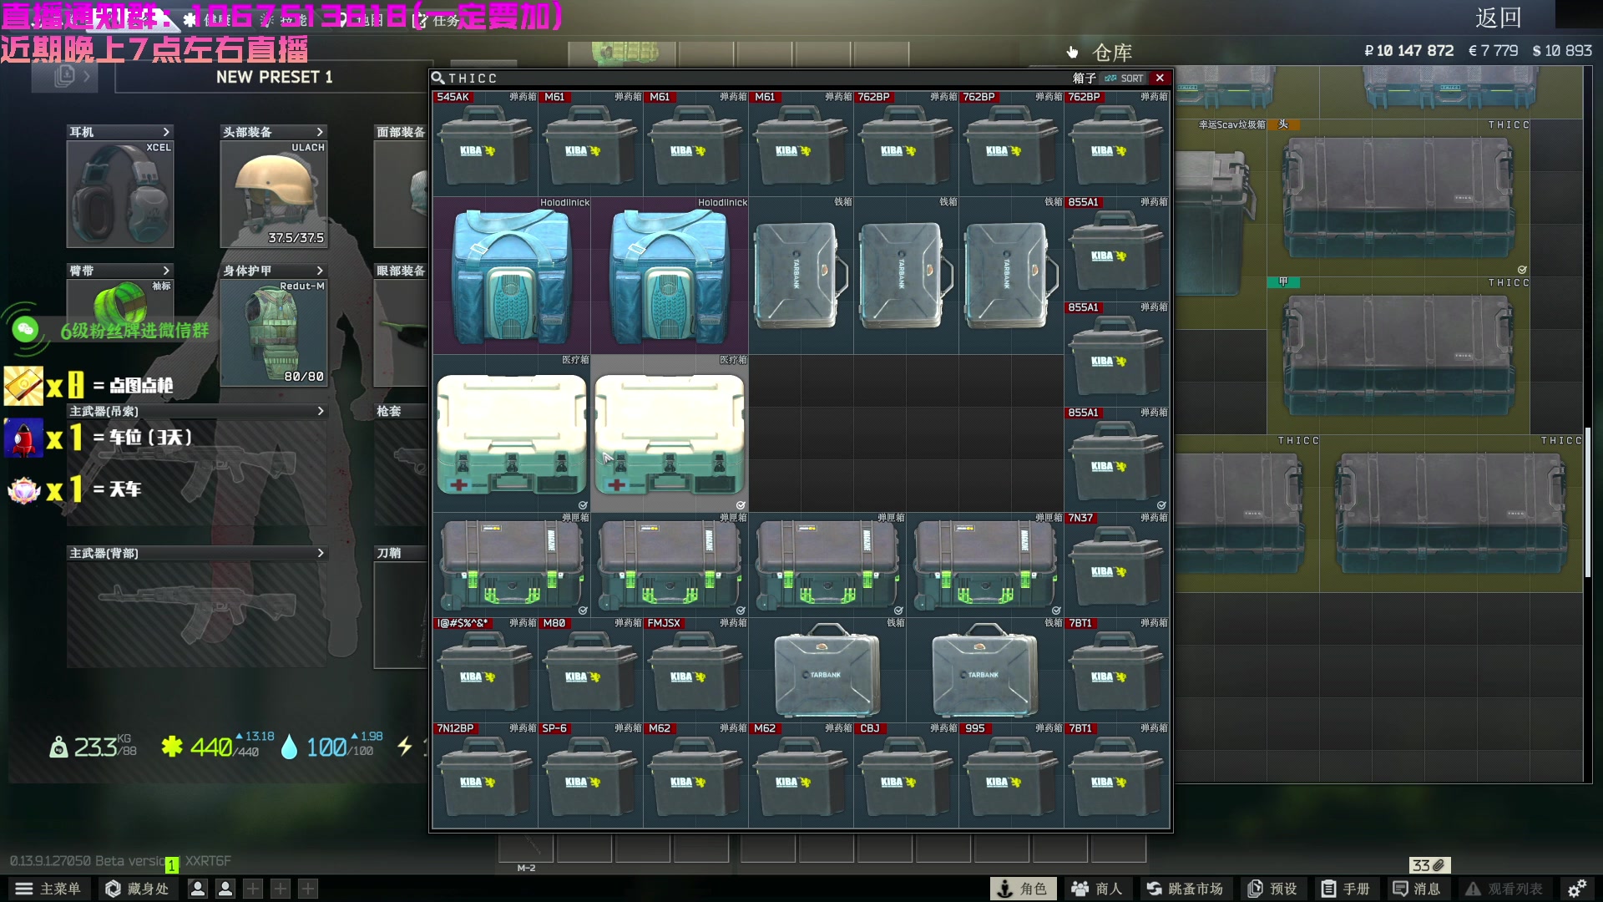
Task: Open the 跳蚤市场 flea market tab
Action: click(1185, 889)
